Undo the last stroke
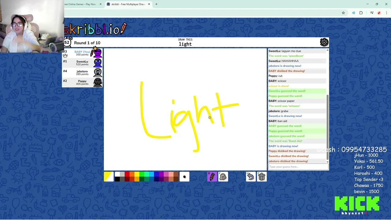Screen dimensions: 391x220 click(x=251, y=177)
